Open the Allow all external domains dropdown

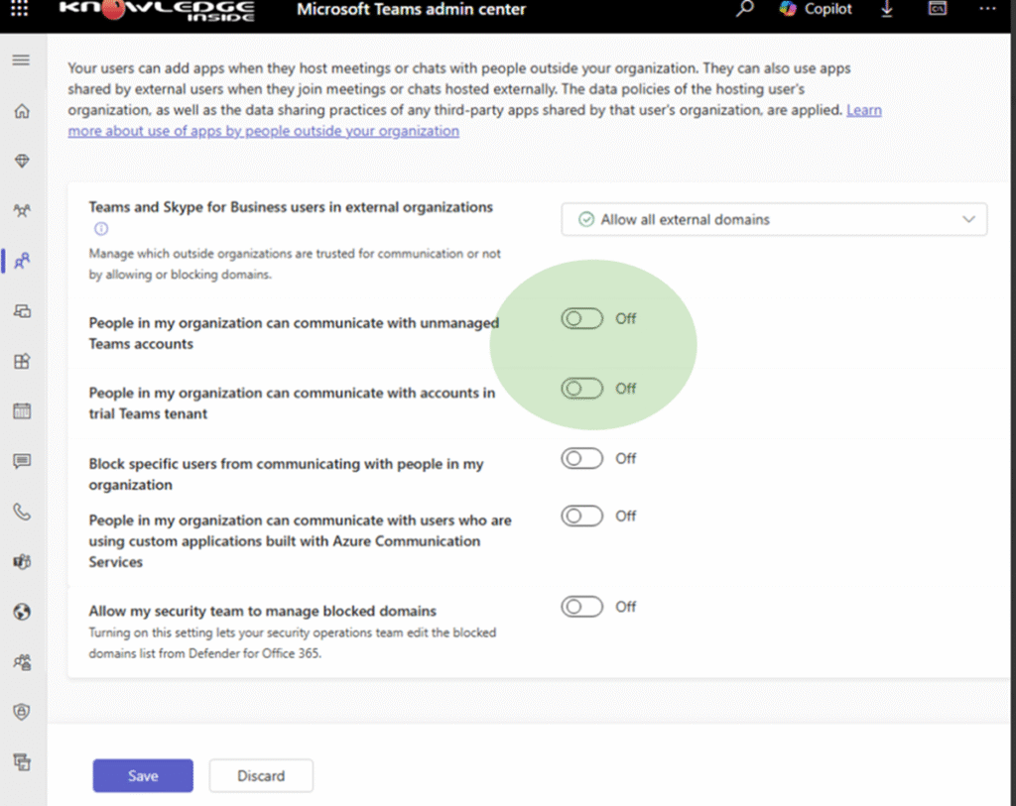click(774, 220)
